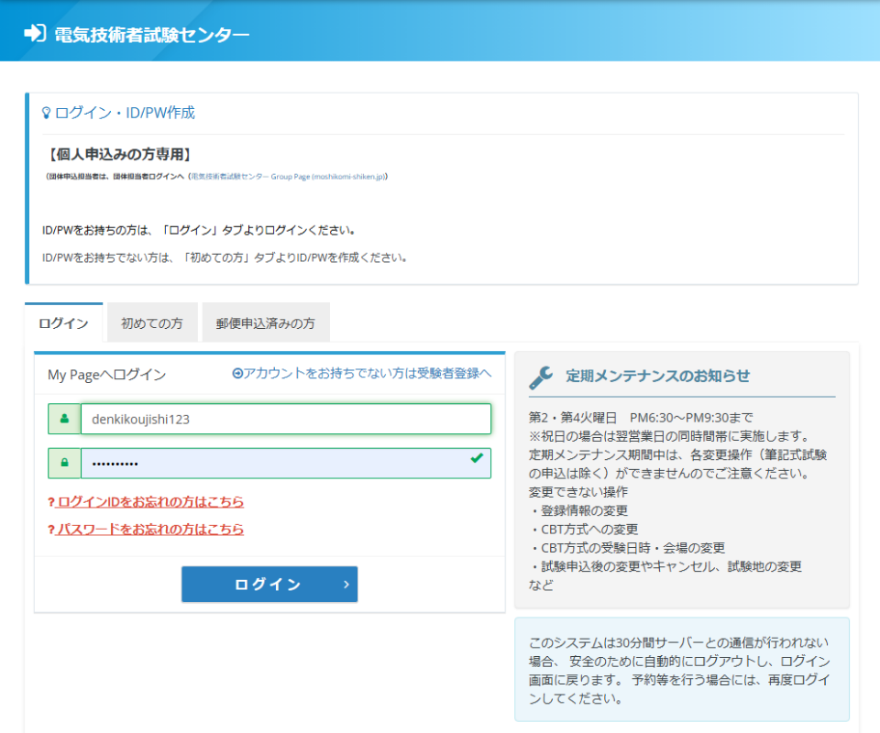Click the 電気技術者試験センター header title
Image resolution: width=880 pixels, height=733 pixels.
point(151,35)
